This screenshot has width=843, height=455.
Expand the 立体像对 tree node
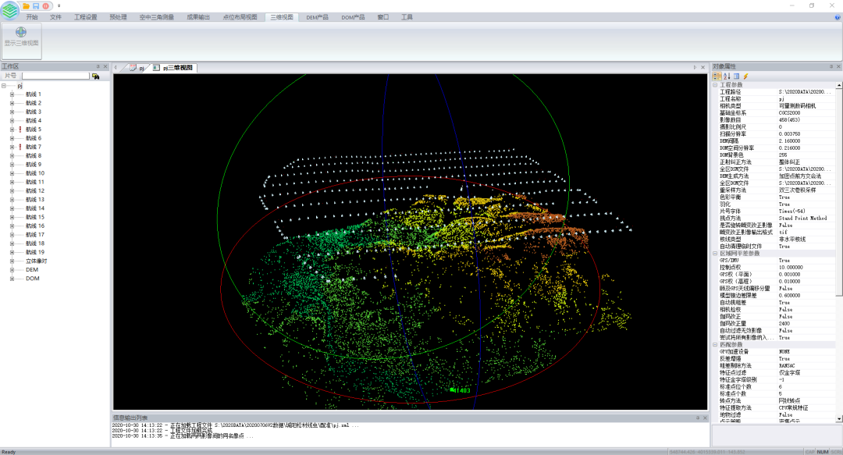click(x=12, y=261)
